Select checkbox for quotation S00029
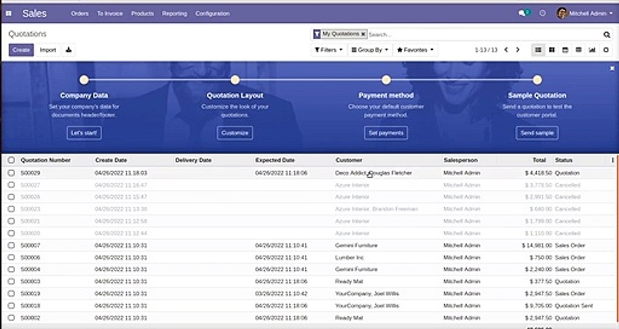The width and height of the screenshot is (619, 329). tap(11, 173)
